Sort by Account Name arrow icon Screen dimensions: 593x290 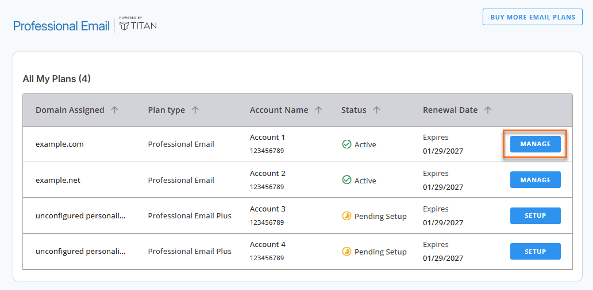(x=318, y=110)
